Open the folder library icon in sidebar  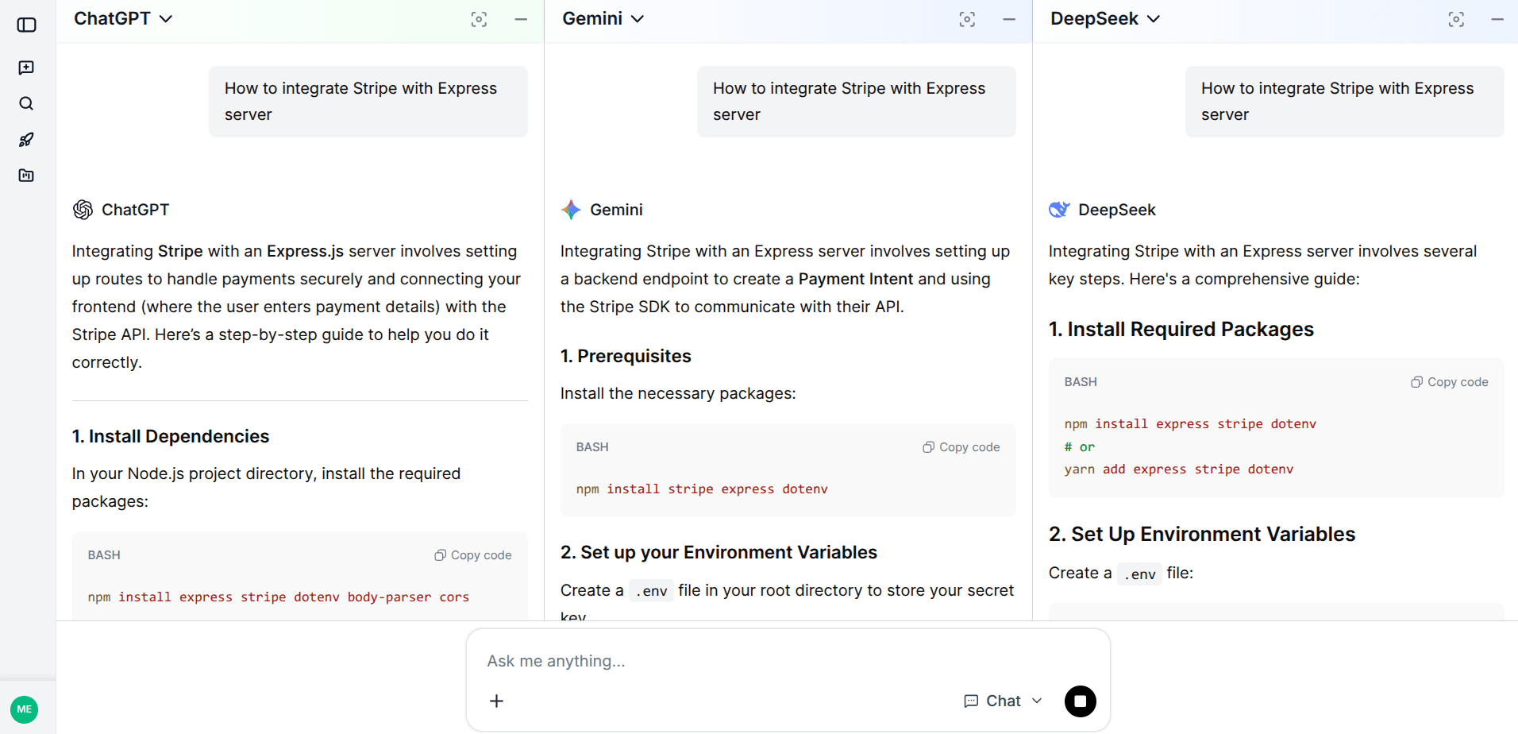click(26, 176)
